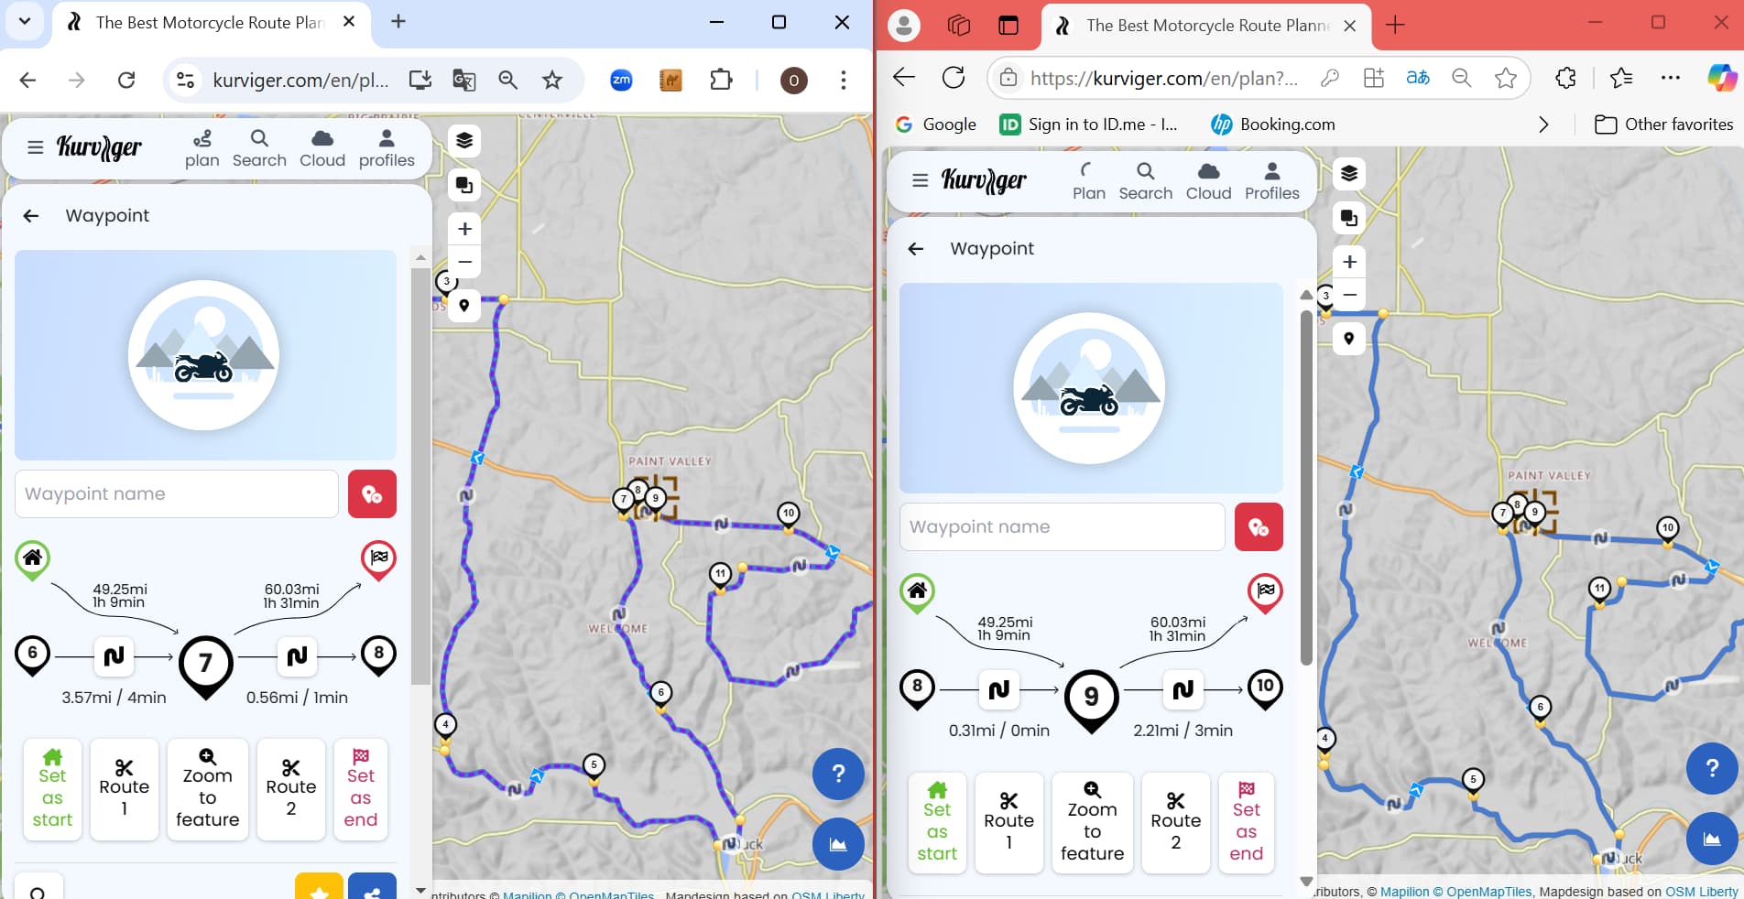Click the yellow star favorite button
1744x899 pixels.
tap(319, 890)
